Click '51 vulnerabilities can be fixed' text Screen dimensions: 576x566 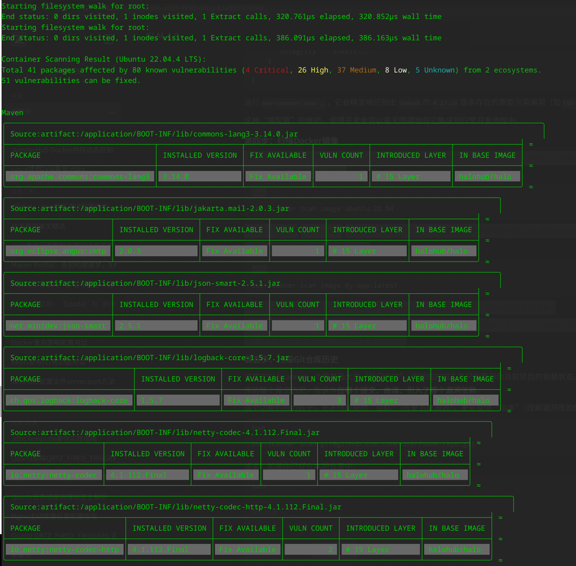pos(71,81)
